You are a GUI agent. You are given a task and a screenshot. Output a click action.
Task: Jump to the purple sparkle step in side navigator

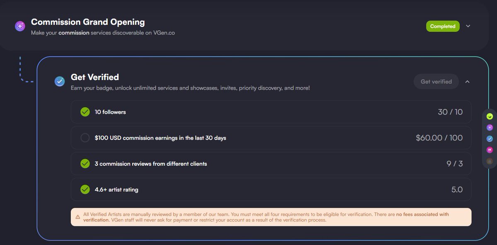pos(490,127)
